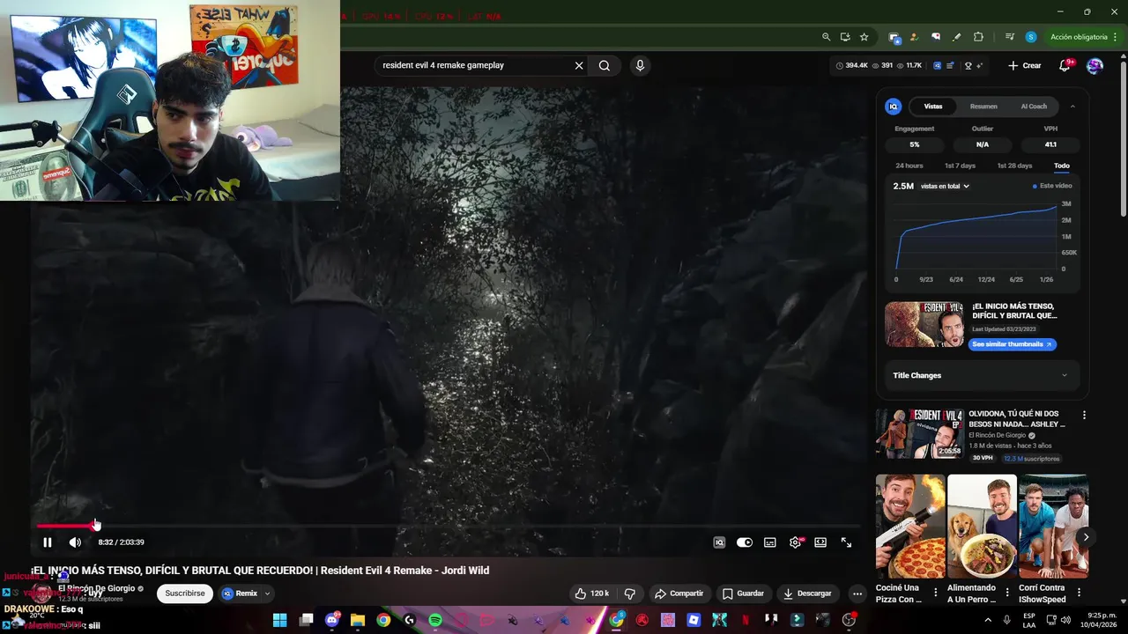Open YouTube notifications bell
The width and height of the screenshot is (1128, 634).
1065,65
